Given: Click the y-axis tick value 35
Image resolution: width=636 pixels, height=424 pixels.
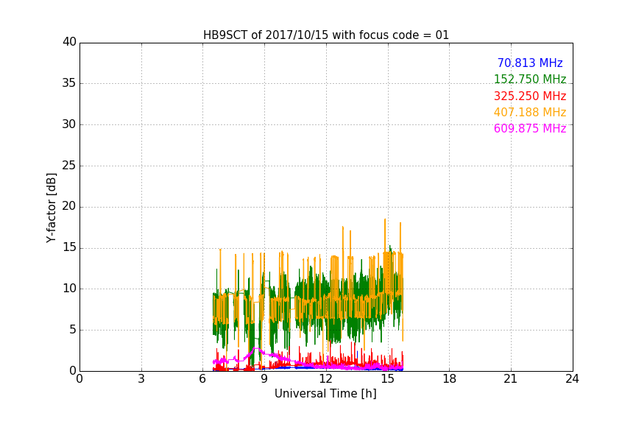Looking at the screenshot, I should 69,83.
